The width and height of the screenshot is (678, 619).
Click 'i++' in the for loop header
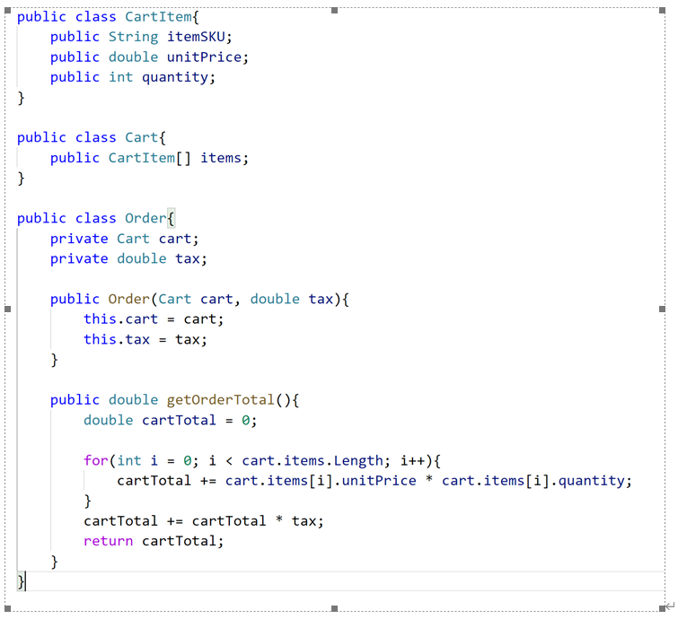(x=412, y=460)
